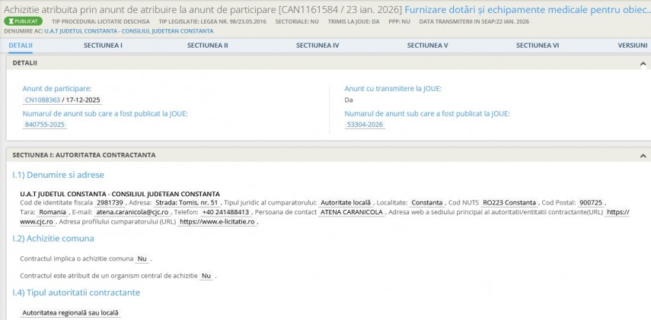651x320 pixels.
Task: Select the SECTIUNEA IV tab
Action: pyautogui.click(x=318, y=46)
